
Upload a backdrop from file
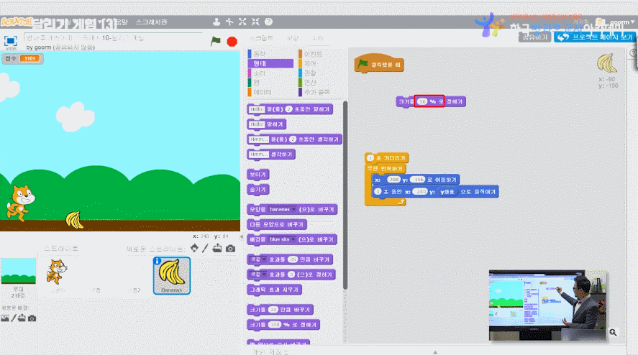[22, 318]
